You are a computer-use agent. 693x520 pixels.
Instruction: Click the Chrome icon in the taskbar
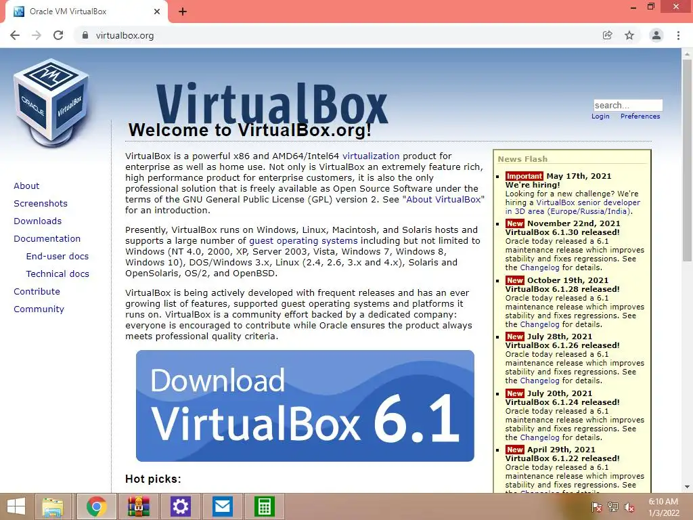pos(96,506)
